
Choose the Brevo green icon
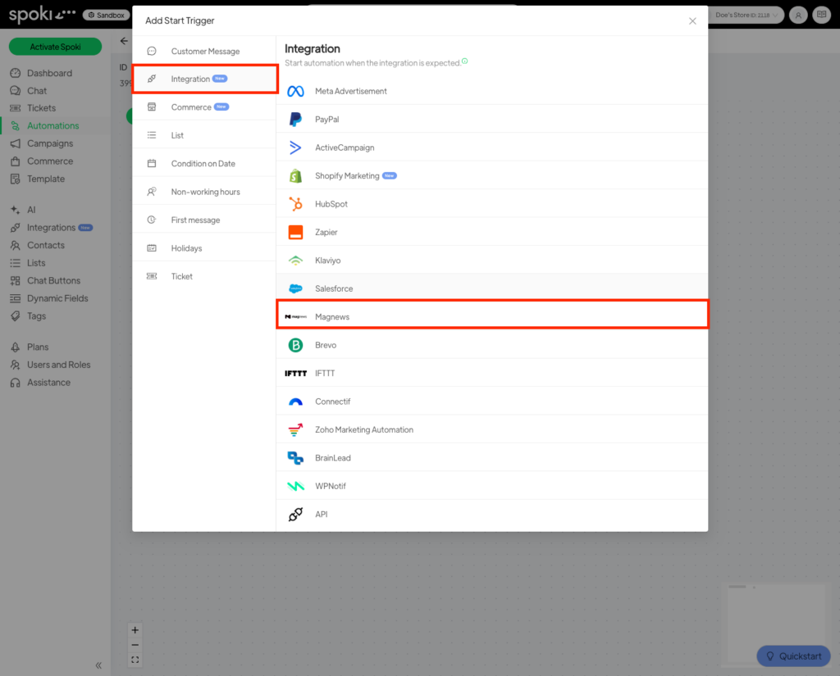pos(295,345)
